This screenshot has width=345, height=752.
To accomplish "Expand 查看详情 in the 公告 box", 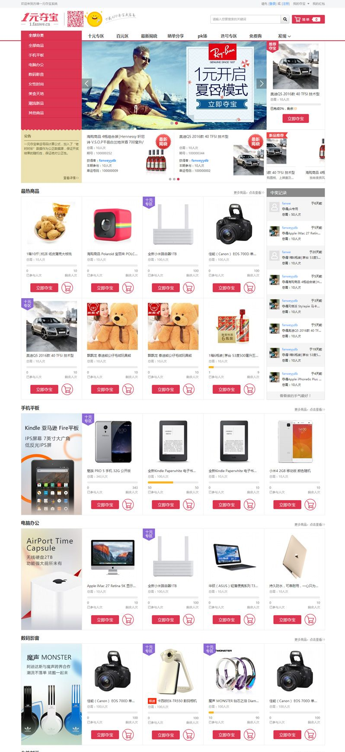I will click(x=71, y=178).
